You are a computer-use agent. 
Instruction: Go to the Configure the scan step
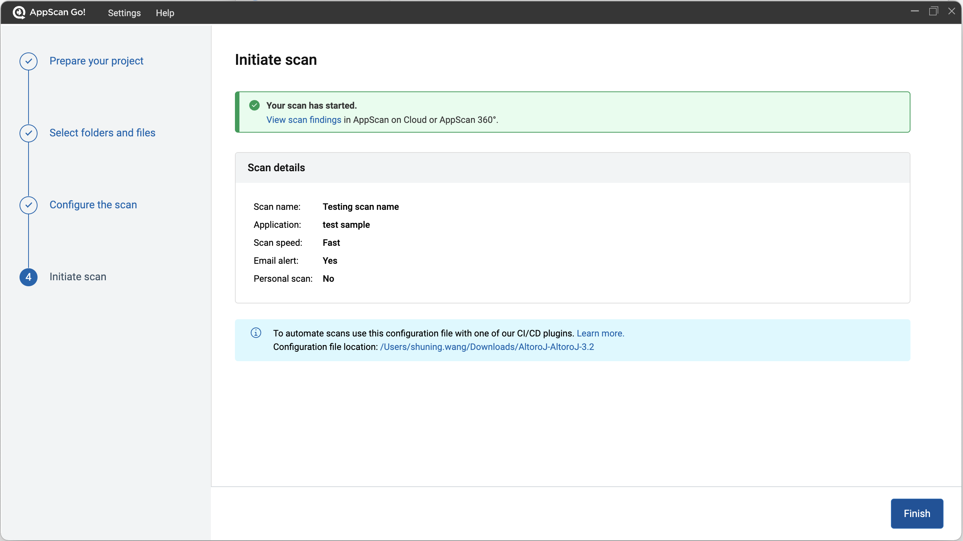[x=93, y=205]
